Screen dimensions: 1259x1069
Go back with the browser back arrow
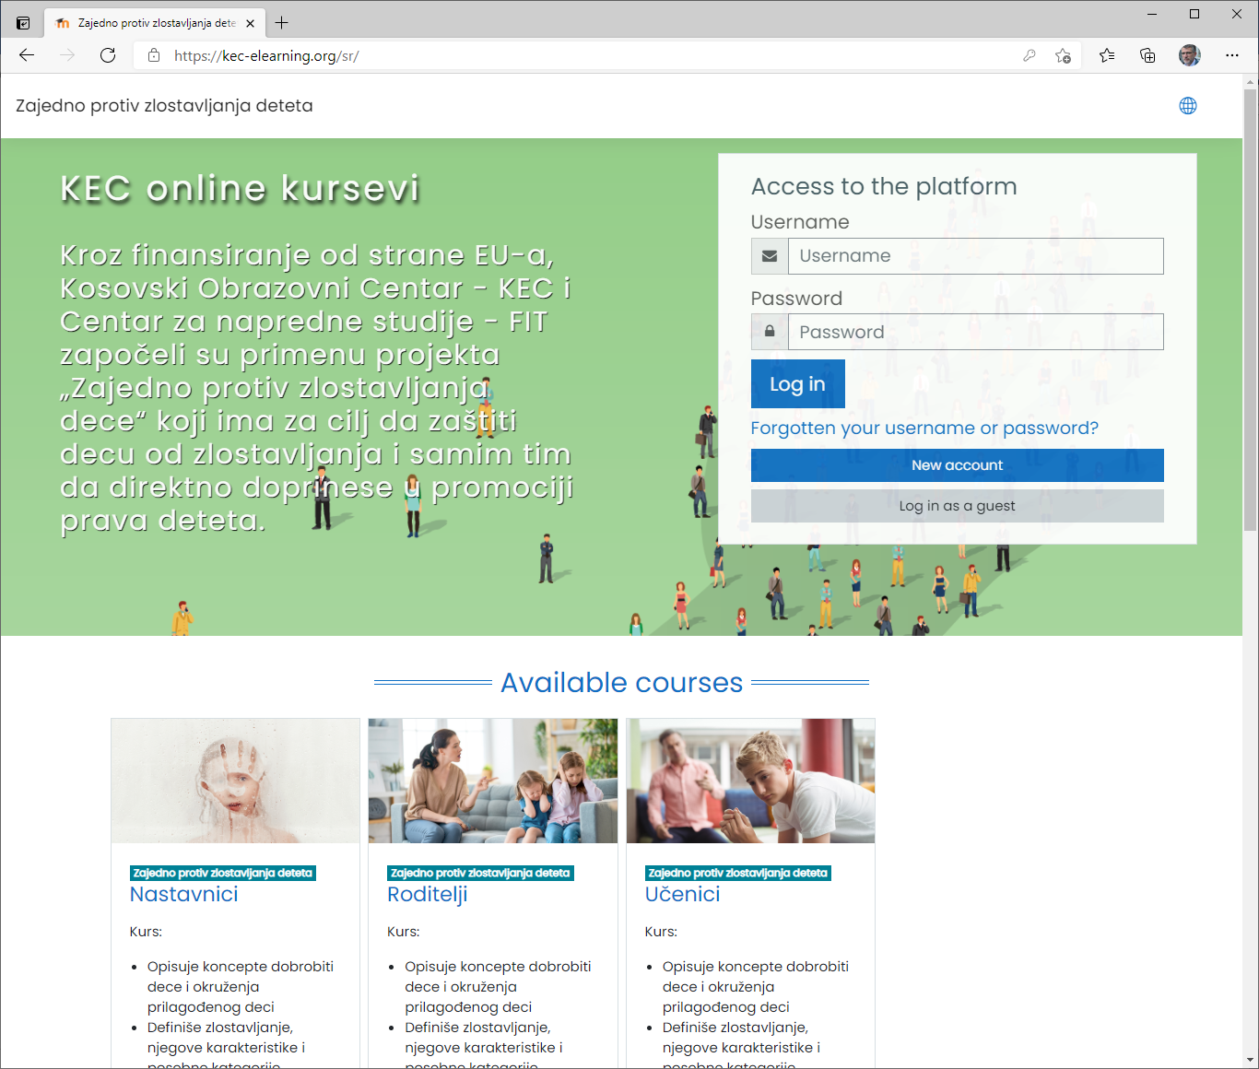point(27,55)
